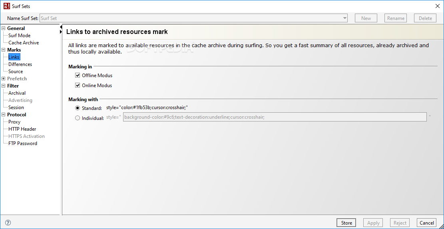Click the Apply button
444x229 pixels.
tap(374, 223)
